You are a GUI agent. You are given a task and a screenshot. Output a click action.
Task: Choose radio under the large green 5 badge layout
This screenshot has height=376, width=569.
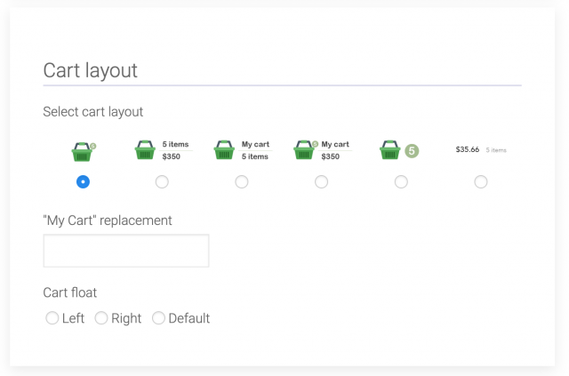point(401,181)
